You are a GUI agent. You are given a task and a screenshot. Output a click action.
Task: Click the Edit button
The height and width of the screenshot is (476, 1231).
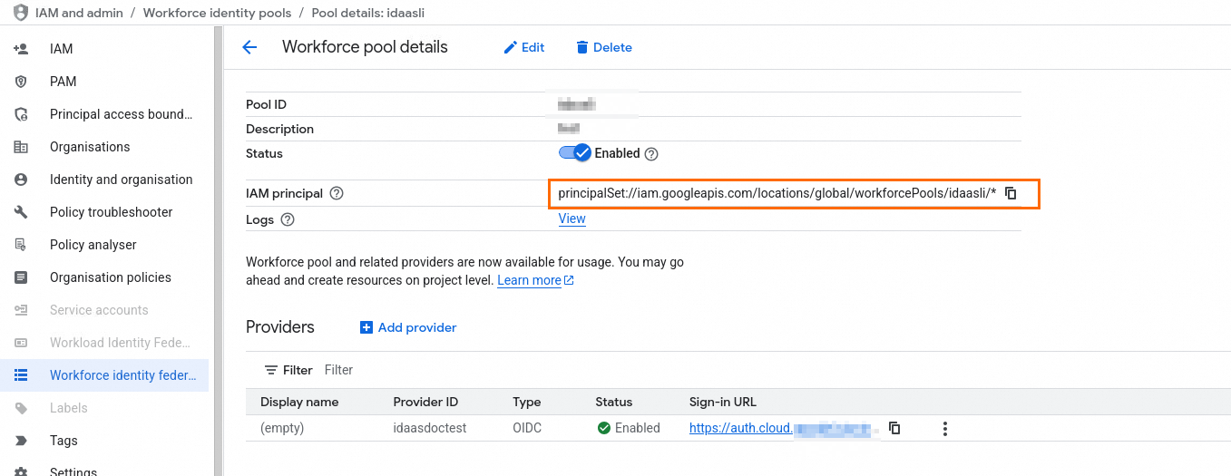click(x=524, y=47)
